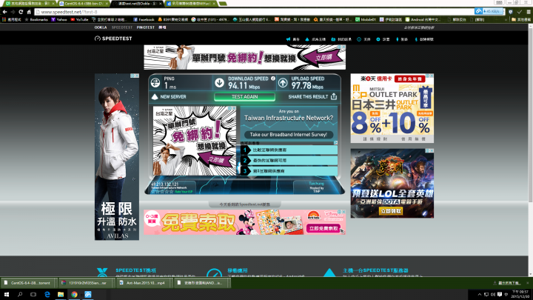Choose NEW SERVER
The image size is (533, 300).
[169, 97]
